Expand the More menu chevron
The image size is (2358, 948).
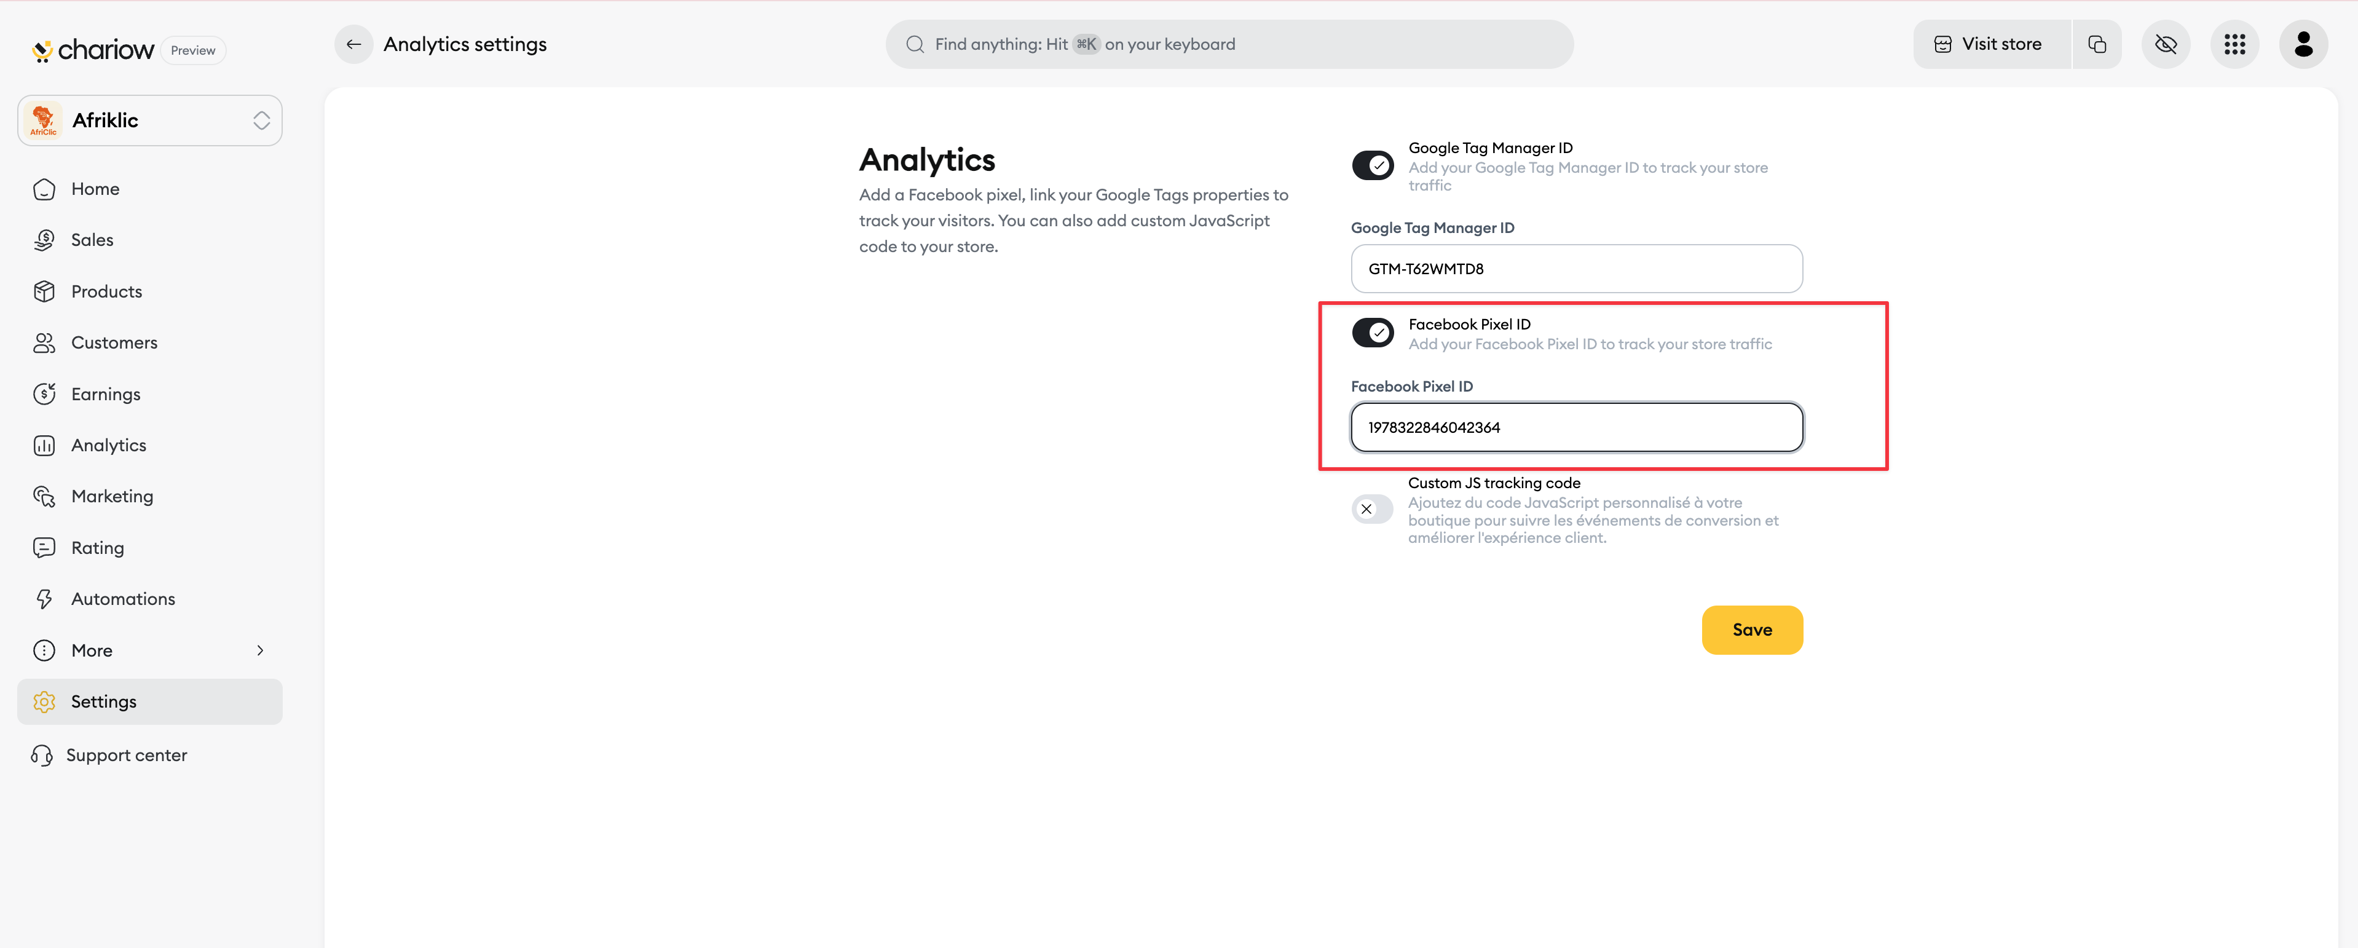click(260, 650)
